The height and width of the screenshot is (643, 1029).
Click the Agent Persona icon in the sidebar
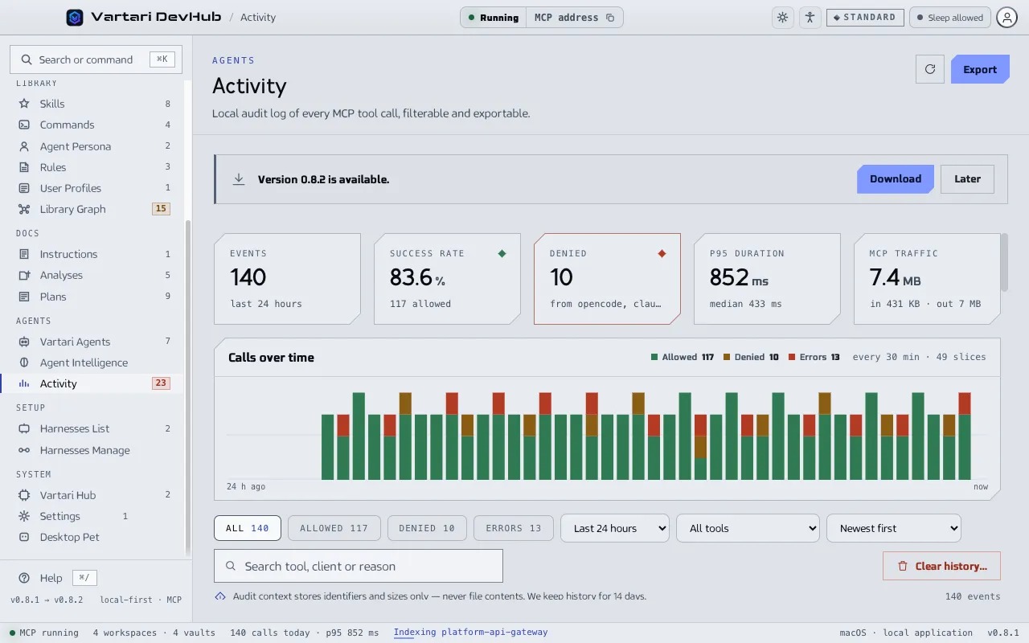pos(24,146)
